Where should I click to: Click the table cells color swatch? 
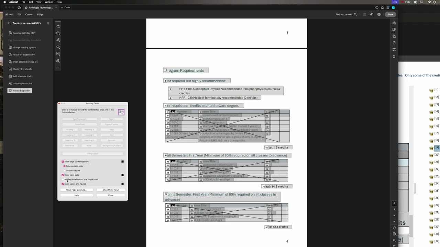[122, 175]
